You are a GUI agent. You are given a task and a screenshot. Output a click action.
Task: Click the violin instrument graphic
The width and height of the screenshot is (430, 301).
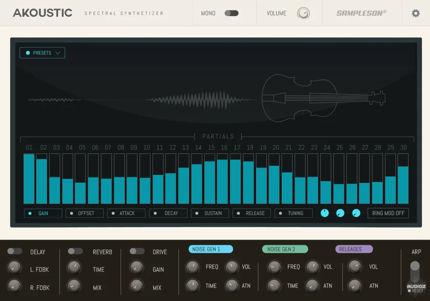pos(324,98)
